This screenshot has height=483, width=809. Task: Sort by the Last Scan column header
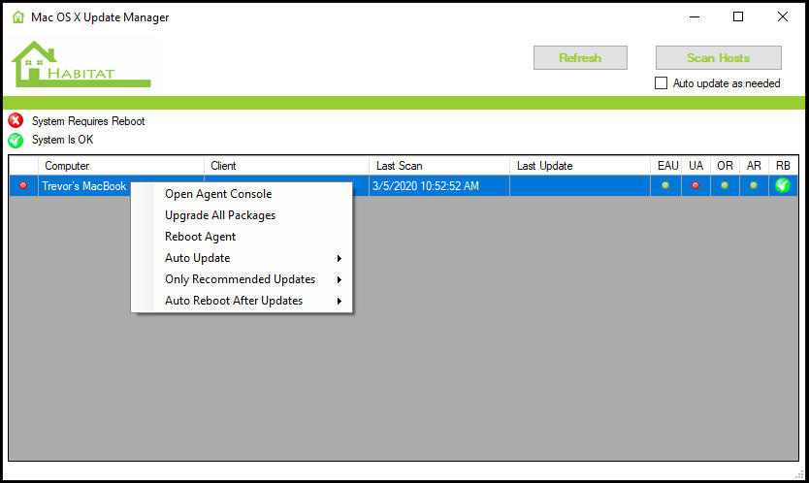438,166
